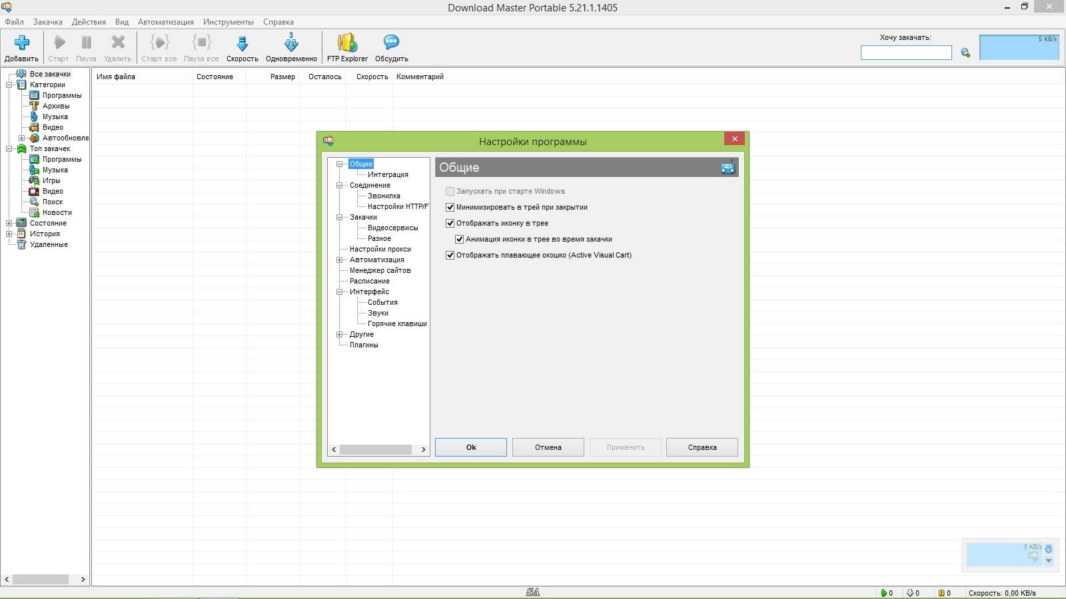Enable Запускать при старте Windows checkbox

[450, 191]
